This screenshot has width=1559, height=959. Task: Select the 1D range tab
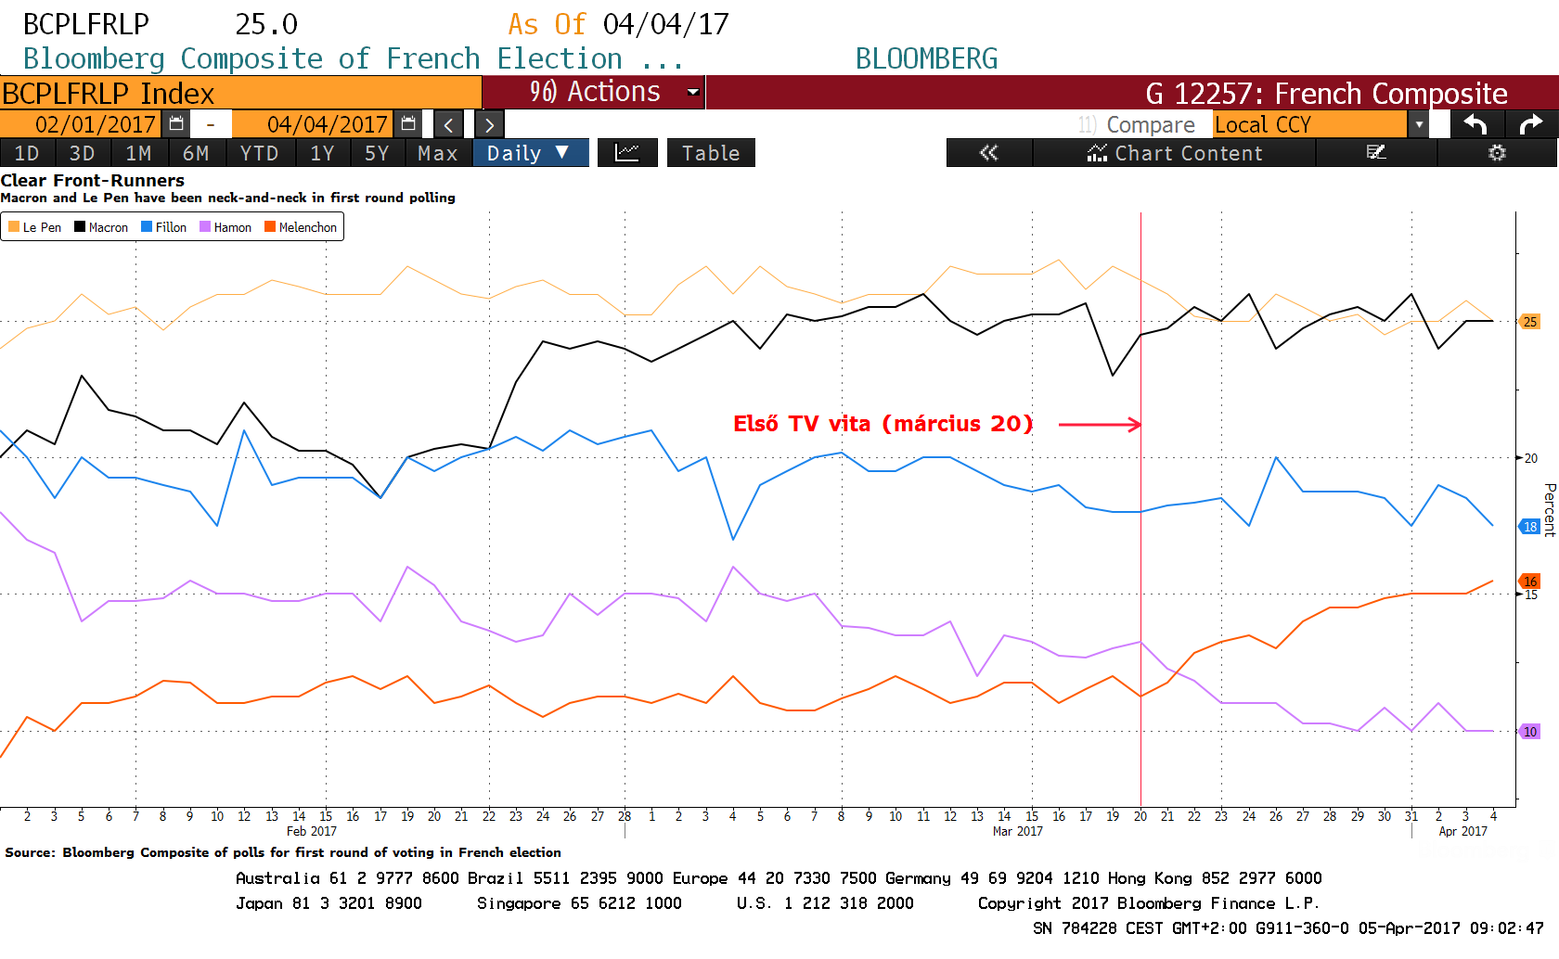tap(27, 153)
